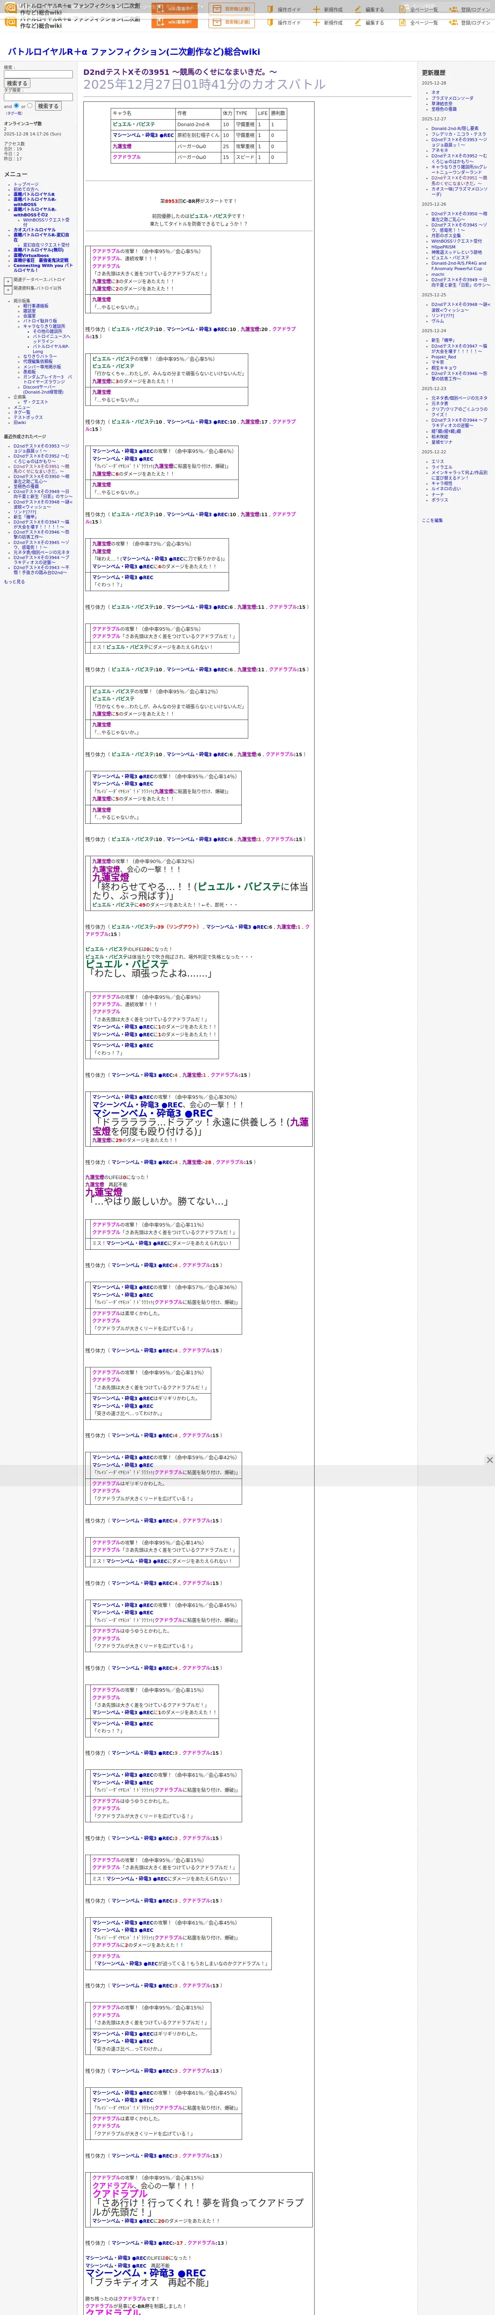This screenshot has height=2315, width=495.
Task: Open プラズマメロンソーダ in update history
Action: [452, 98]
